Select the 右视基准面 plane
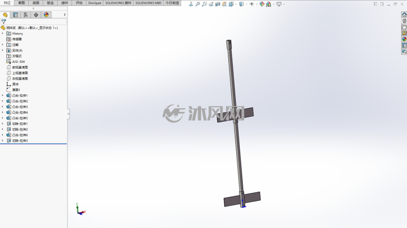 pos(17,79)
